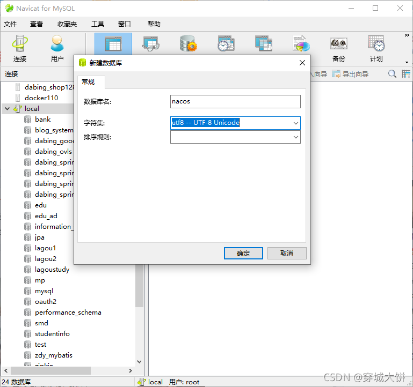Image resolution: width=413 pixels, height=387 pixels.
Task: Select the mysql database
Action: click(x=39, y=291)
